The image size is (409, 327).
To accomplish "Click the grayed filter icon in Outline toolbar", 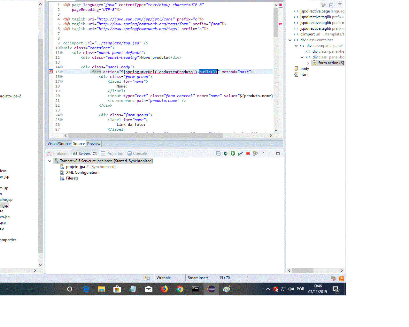I will [323, 5].
